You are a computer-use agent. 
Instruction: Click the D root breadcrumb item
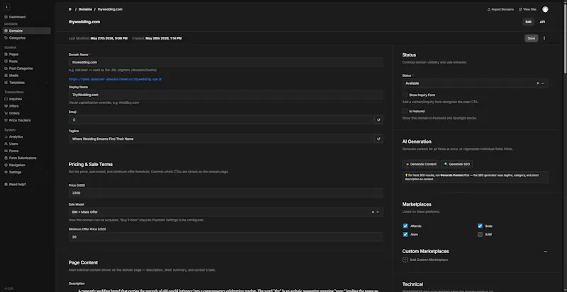coord(69,9)
